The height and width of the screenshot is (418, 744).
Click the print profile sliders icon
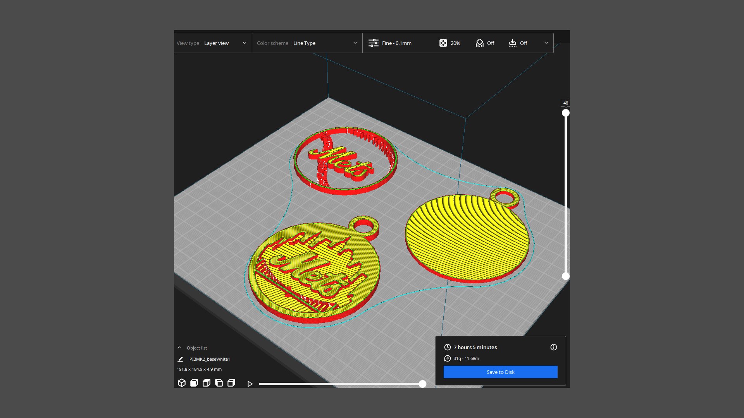[374, 43]
